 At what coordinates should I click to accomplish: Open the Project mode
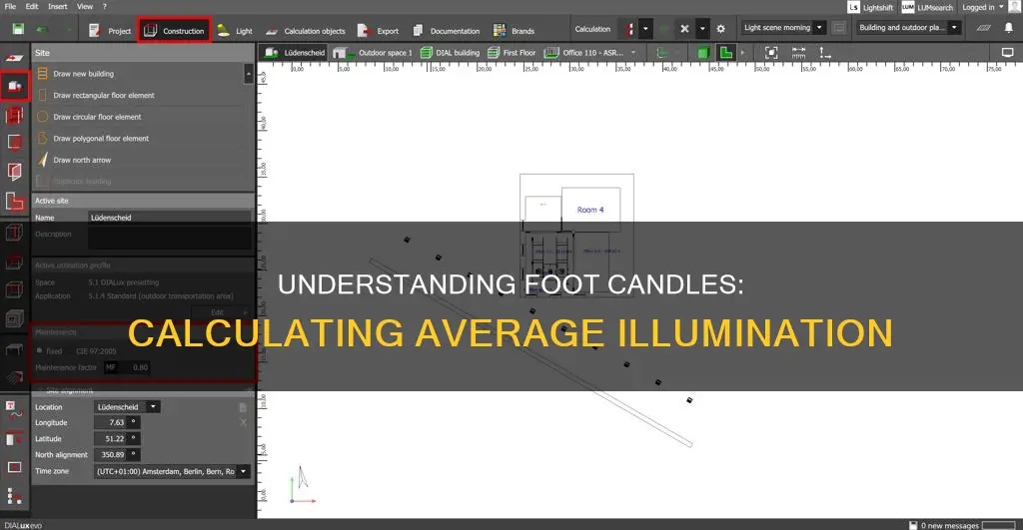pos(110,31)
